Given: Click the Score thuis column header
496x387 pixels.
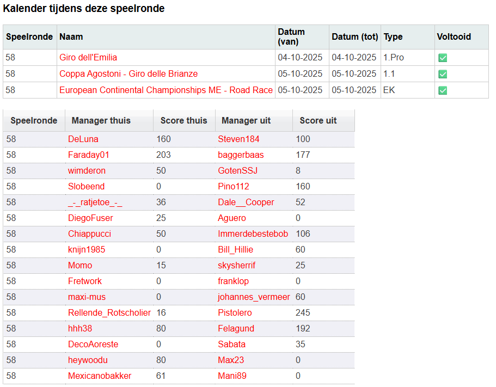Looking at the screenshot, I should pyautogui.click(x=183, y=121).
